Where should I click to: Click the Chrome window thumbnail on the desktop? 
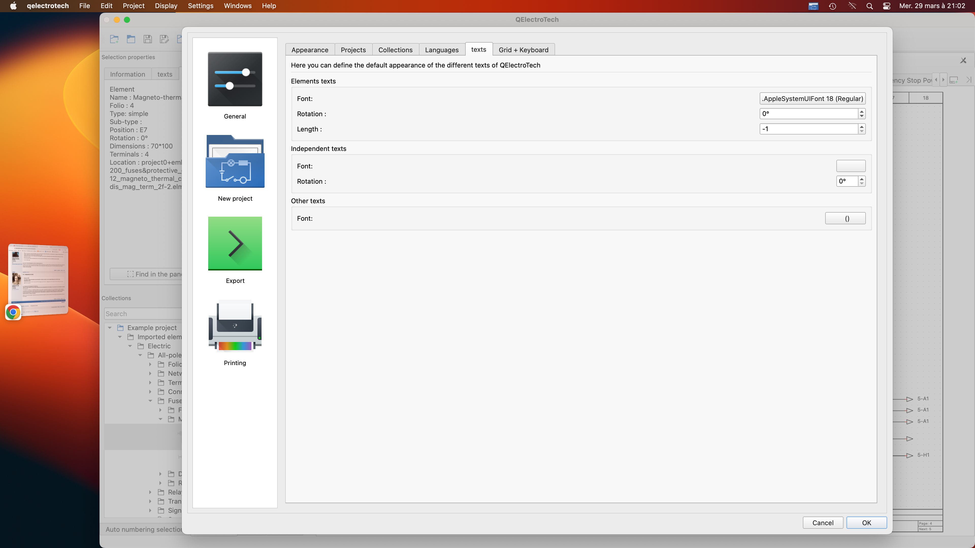coord(38,280)
